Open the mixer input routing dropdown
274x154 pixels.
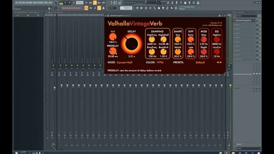[x=247, y=16]
